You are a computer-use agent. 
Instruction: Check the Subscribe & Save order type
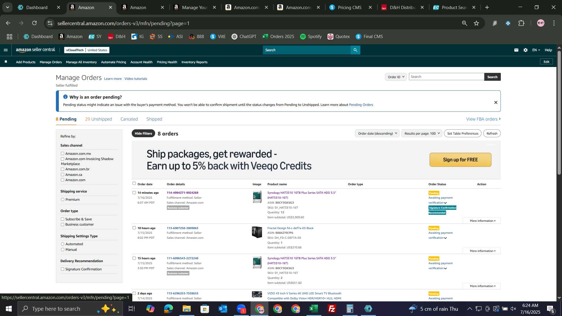point(62,219)
